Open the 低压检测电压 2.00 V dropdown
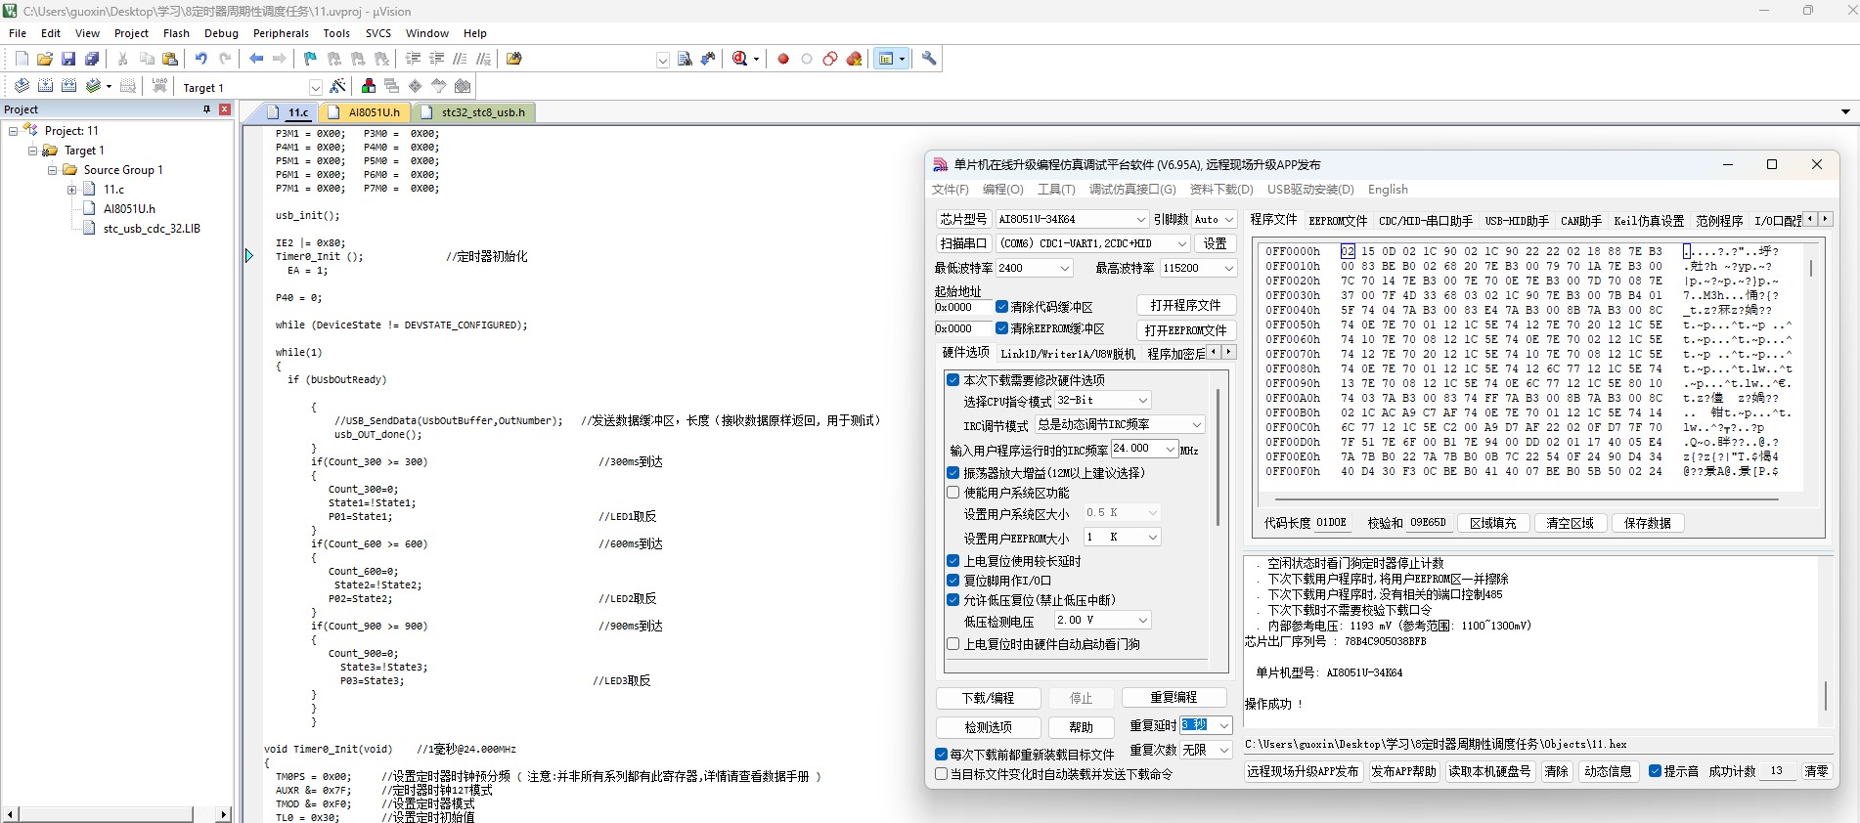 pos(1102,621)
